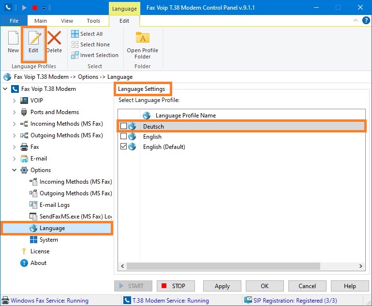Switch to the Main ribbon tab
Image resolution: width=372 pixels, height=306 pixels.
[41, 21]
